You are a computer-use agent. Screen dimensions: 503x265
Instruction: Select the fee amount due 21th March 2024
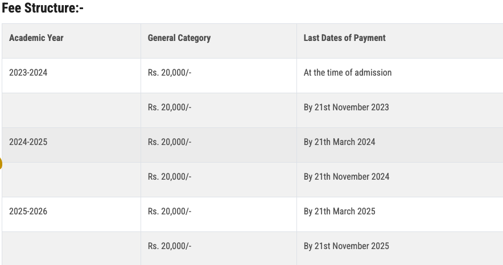170,142
